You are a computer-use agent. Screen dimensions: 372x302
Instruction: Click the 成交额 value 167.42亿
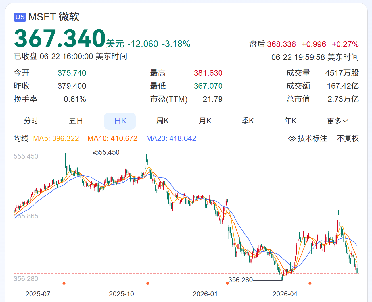point(343,86)
